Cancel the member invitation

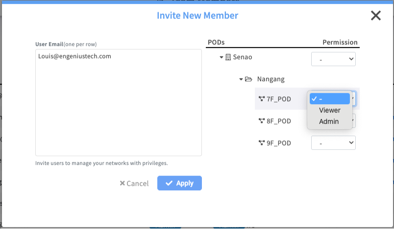[134, 183]
